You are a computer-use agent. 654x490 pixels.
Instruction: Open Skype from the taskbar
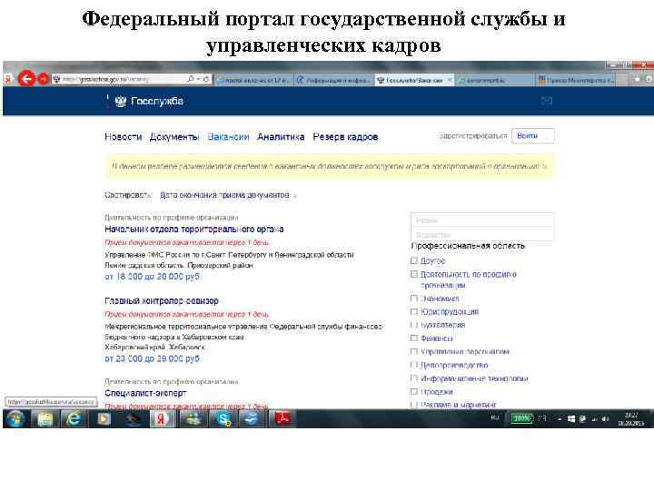223,418
